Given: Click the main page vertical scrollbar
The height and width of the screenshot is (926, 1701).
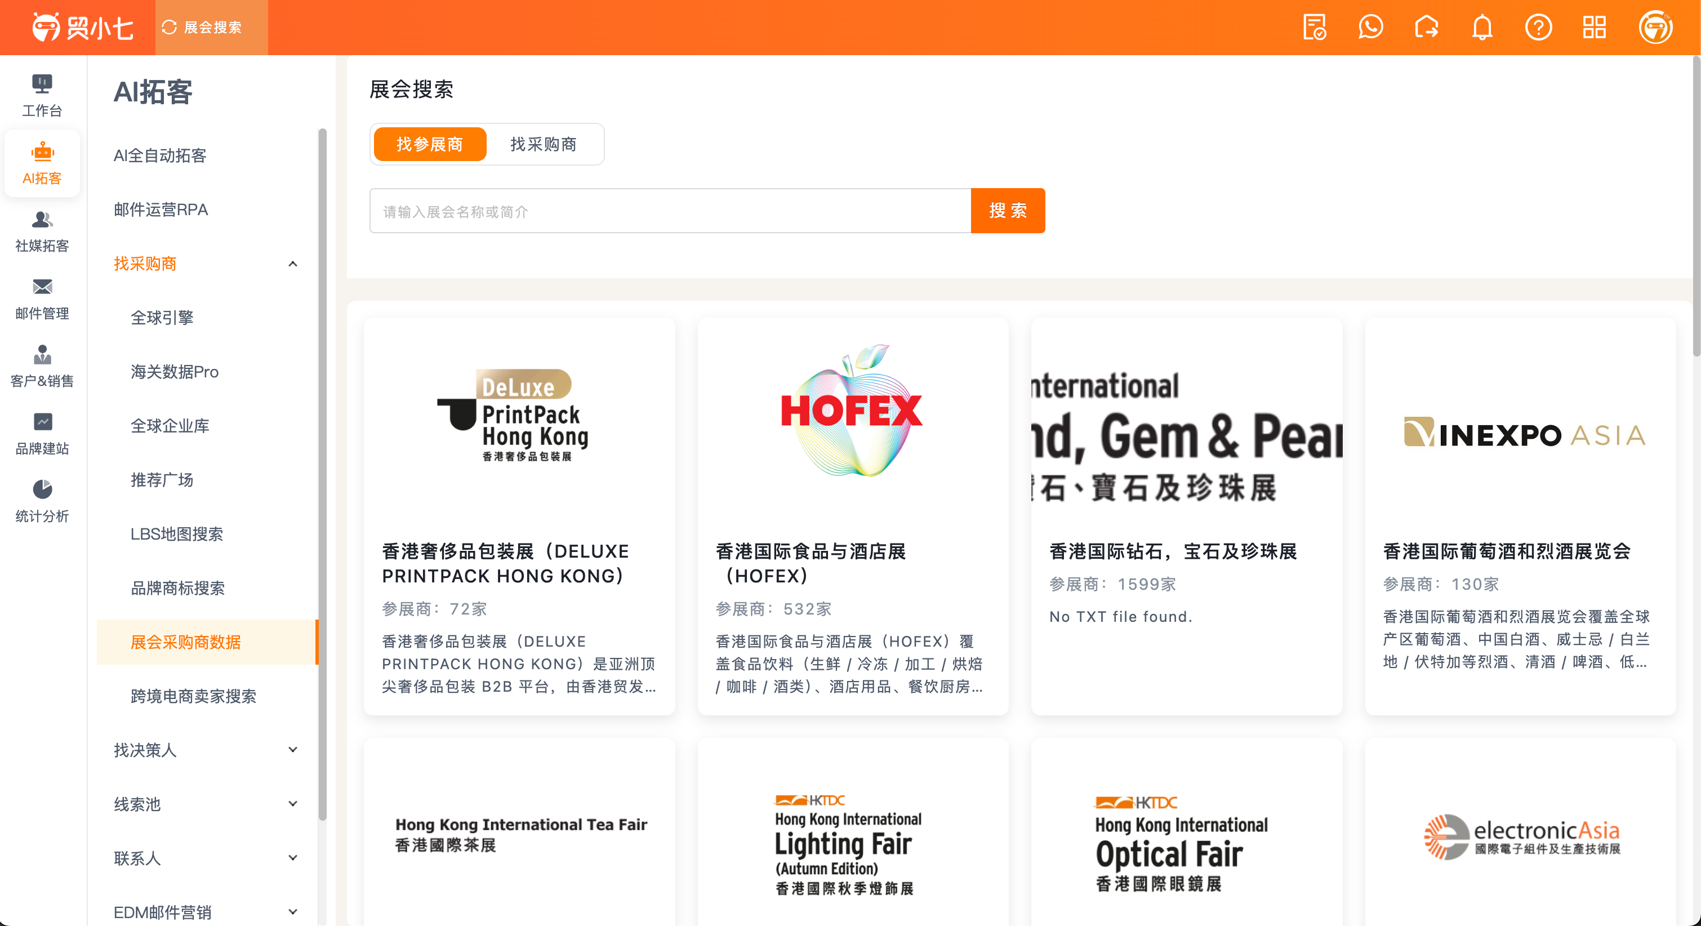Looking at the screenshot, I should point(1696,206).
